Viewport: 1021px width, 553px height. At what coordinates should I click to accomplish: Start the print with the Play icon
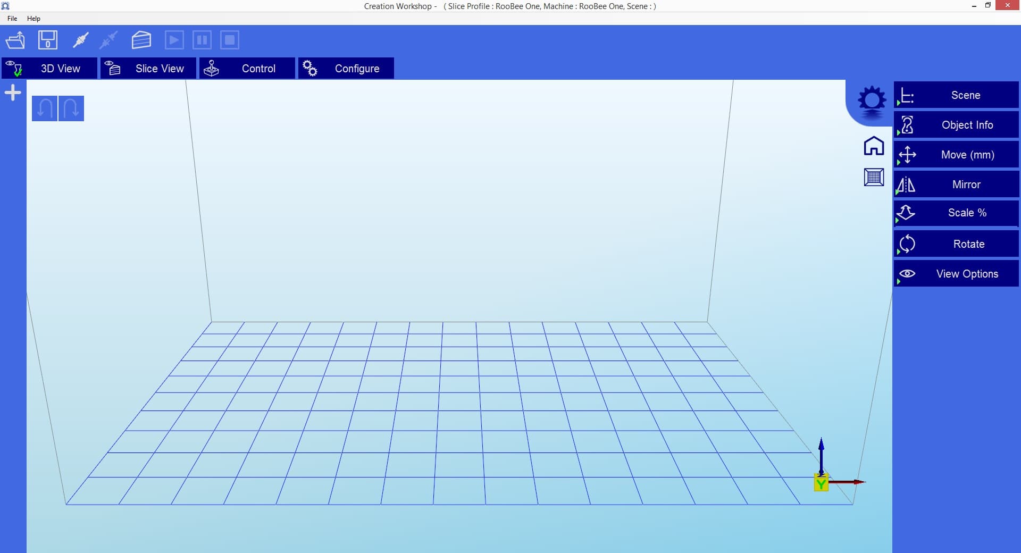(x=174, y=40)
